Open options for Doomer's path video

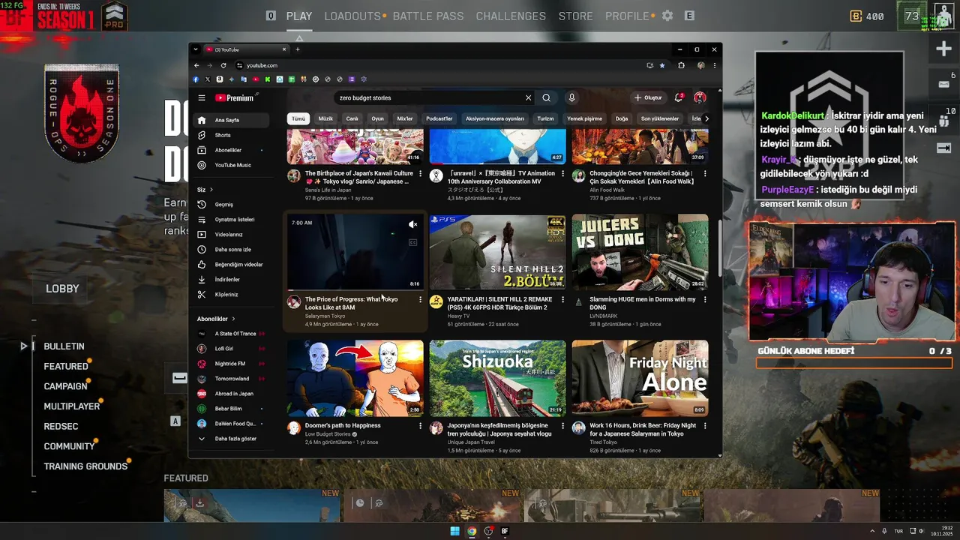(420, 425)
